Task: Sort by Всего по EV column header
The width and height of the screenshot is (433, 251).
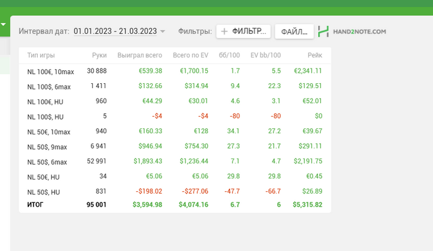Action: click(191, 56)
